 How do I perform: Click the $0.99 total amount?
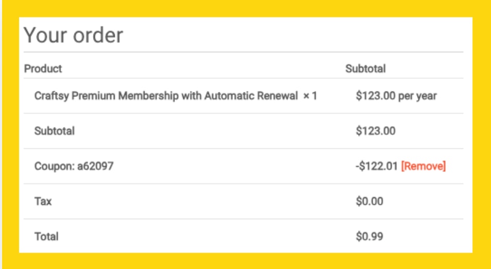[370, 237]
